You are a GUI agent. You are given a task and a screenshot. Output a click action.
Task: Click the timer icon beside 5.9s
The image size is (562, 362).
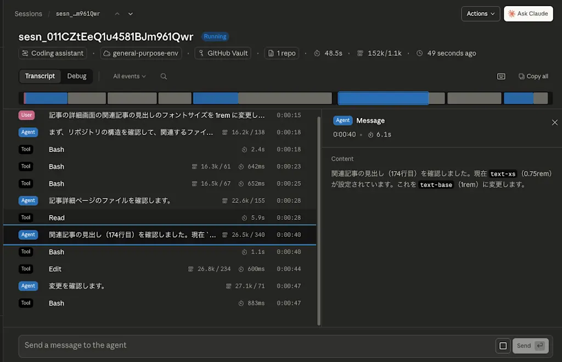(x=244, y=218)
